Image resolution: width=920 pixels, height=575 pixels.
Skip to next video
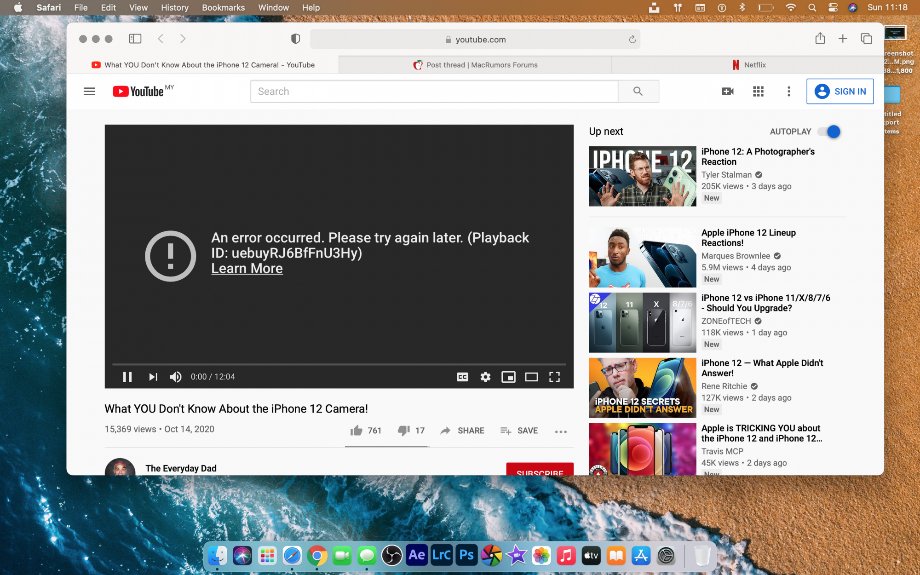(153, 377)
